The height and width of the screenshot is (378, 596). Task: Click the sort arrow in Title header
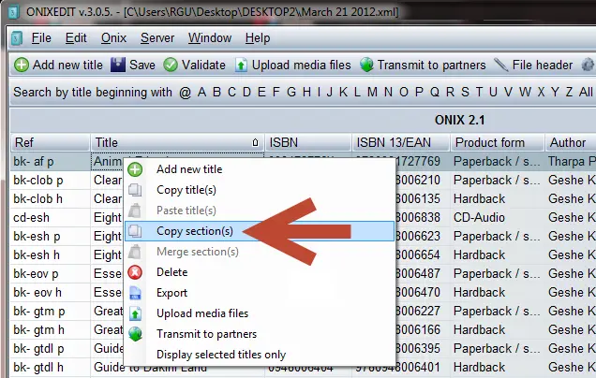[x=256, y=143]
